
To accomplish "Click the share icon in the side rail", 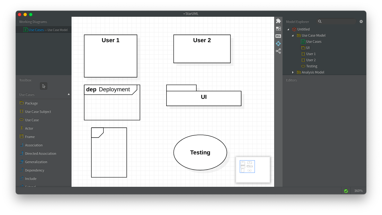I will (278, 51).
